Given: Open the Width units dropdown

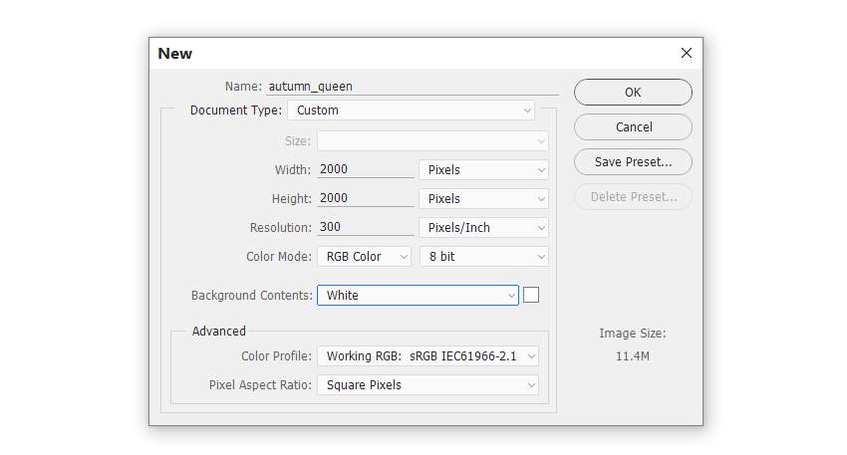Looking at the screenshot, I should tap(484, 170).
